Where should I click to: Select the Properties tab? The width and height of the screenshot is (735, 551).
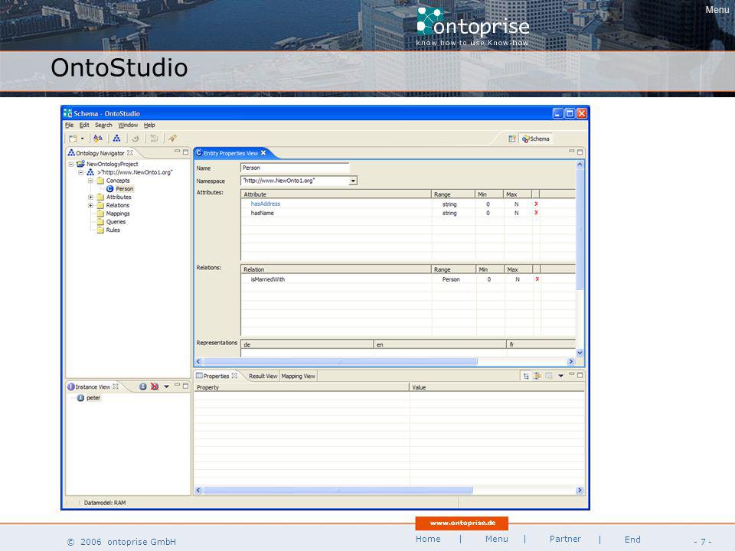pyautogui.click(x=217, y=376)
